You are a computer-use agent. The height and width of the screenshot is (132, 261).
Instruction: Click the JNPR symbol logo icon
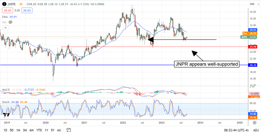point(4,4)
